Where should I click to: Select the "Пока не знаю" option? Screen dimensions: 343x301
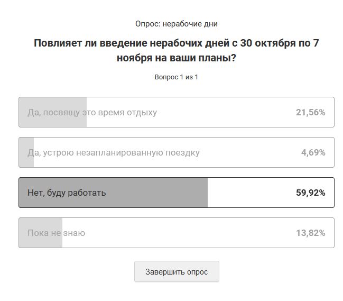(x=177, y=233)
